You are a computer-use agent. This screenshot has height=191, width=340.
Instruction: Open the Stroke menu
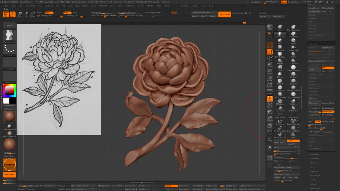(x=158, y=6)
